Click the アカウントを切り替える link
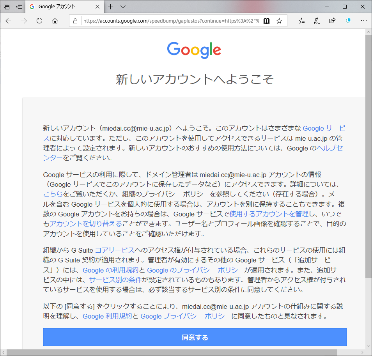The image size is (372, 356). click(86, 224)
